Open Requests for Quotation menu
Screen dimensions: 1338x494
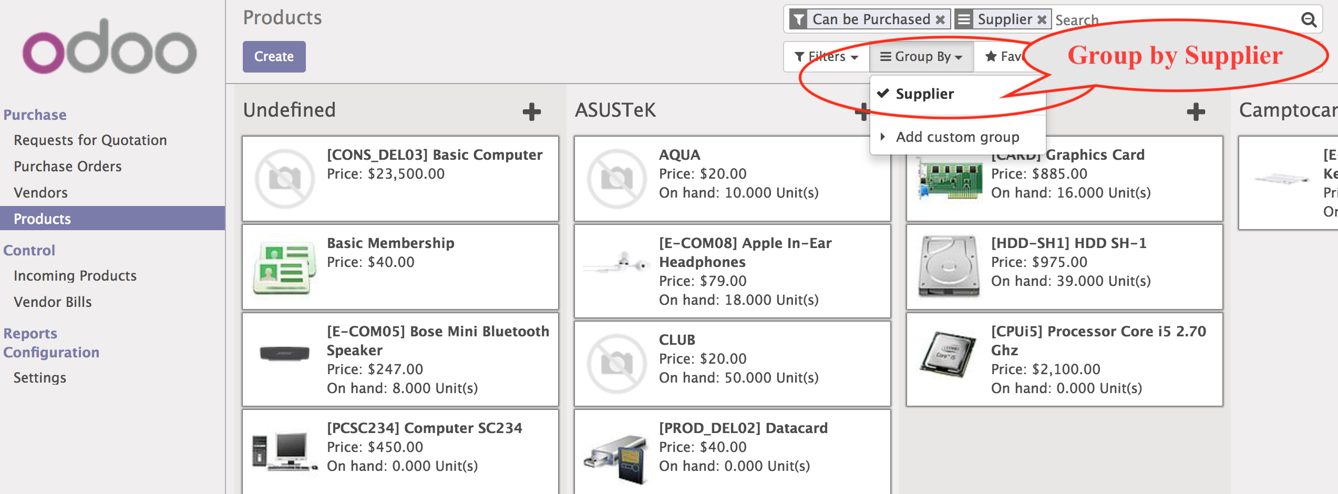90,140
